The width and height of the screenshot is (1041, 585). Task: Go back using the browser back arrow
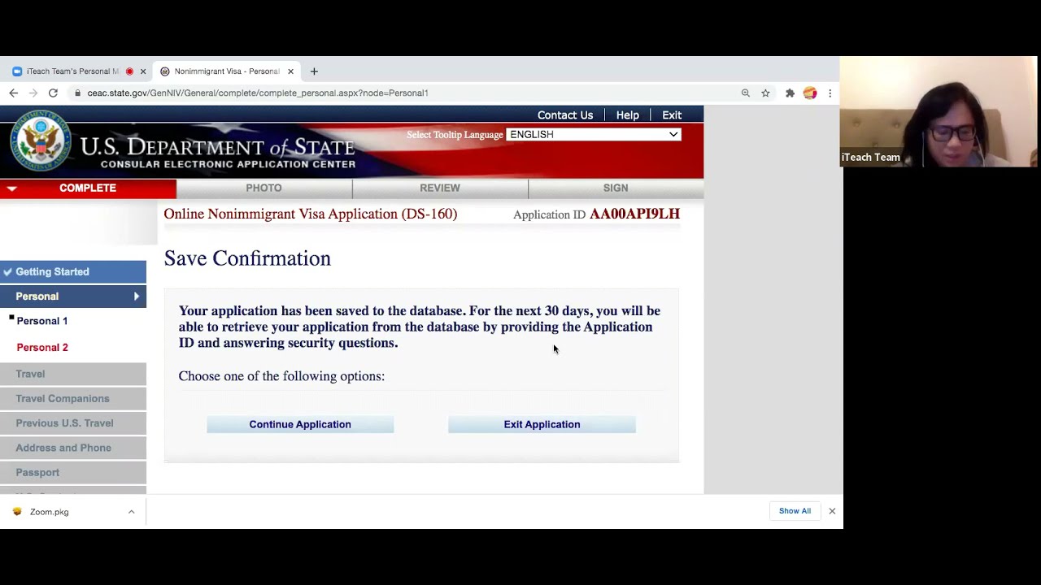[14, 93]
